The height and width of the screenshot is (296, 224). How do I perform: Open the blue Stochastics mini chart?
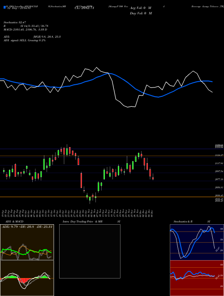[197, 242]
